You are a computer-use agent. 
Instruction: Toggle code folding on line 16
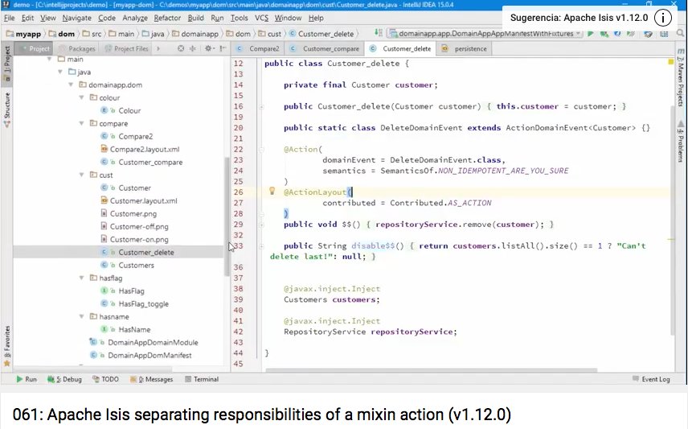point(261,106)
